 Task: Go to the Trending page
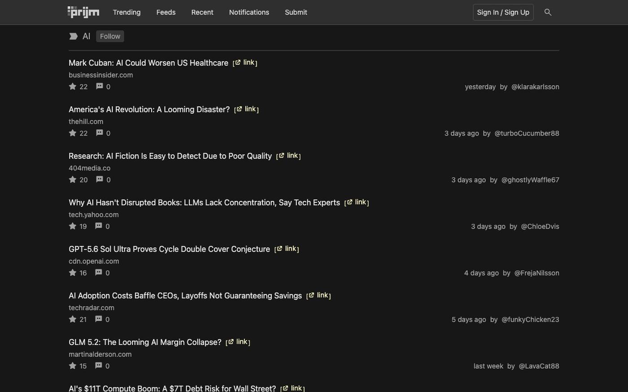126,12
